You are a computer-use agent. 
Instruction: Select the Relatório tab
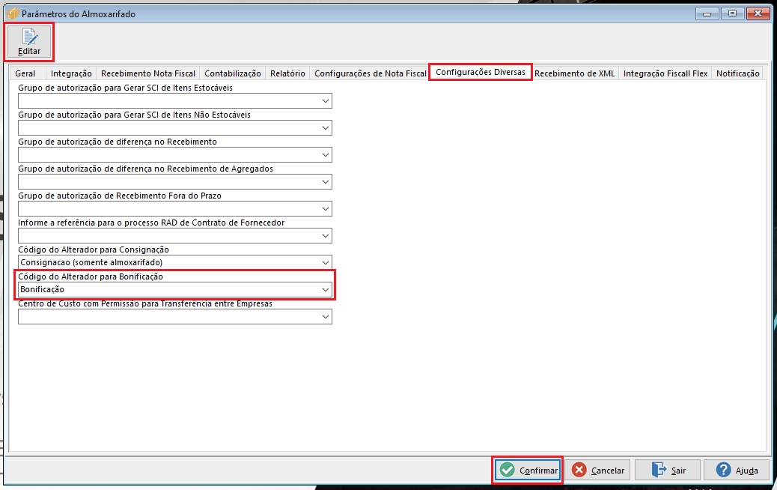287,73
